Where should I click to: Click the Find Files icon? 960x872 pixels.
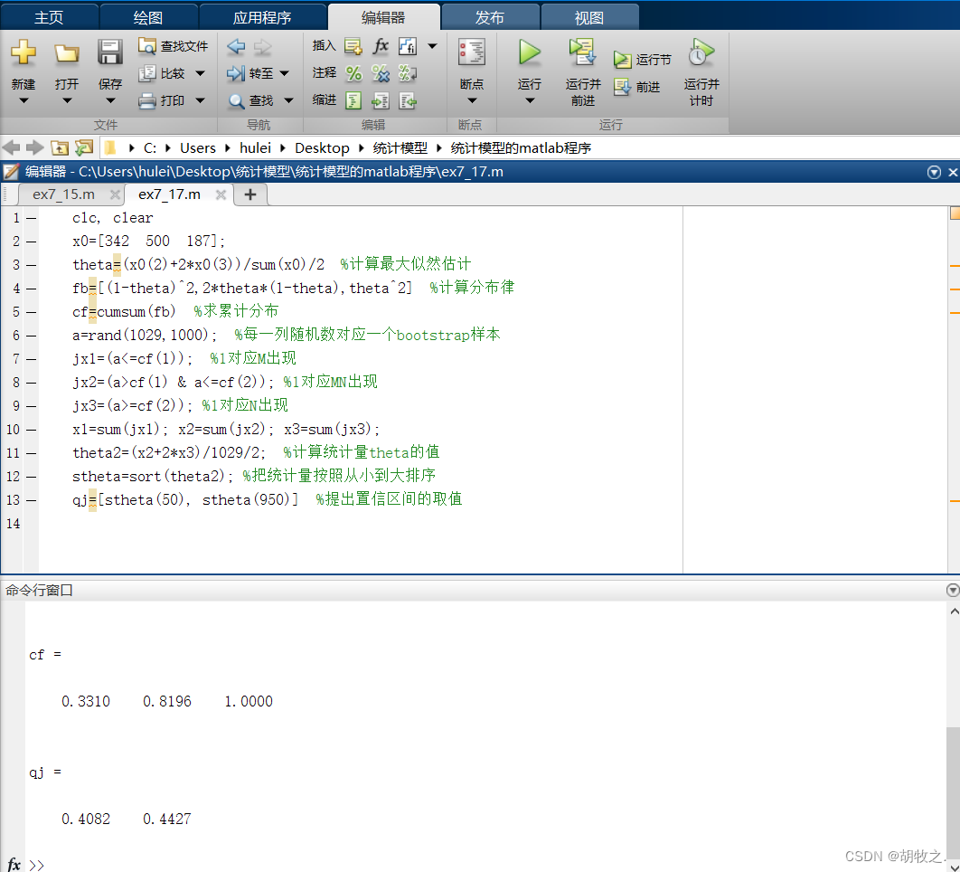(x=147, y=46)
